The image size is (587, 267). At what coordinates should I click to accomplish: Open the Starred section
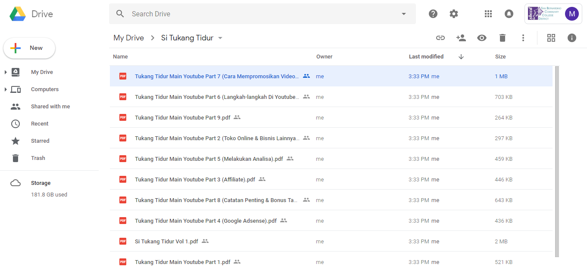pos(40,141)
